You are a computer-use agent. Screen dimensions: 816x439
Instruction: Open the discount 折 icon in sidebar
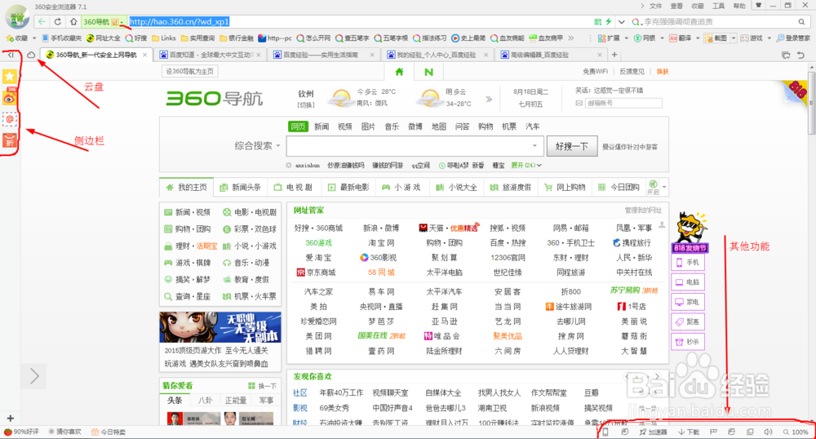(x=10, y=140)
